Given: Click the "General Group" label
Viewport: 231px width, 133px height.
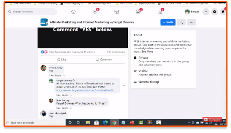Looking at the screenshot, I should (x=149, y=82).
